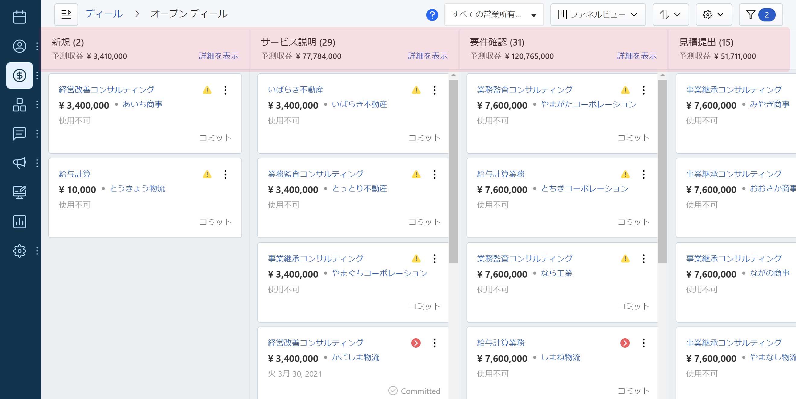
Task: Click the ¥ 10,000 amount on 給与計算 card
Action: pos(78,190)
